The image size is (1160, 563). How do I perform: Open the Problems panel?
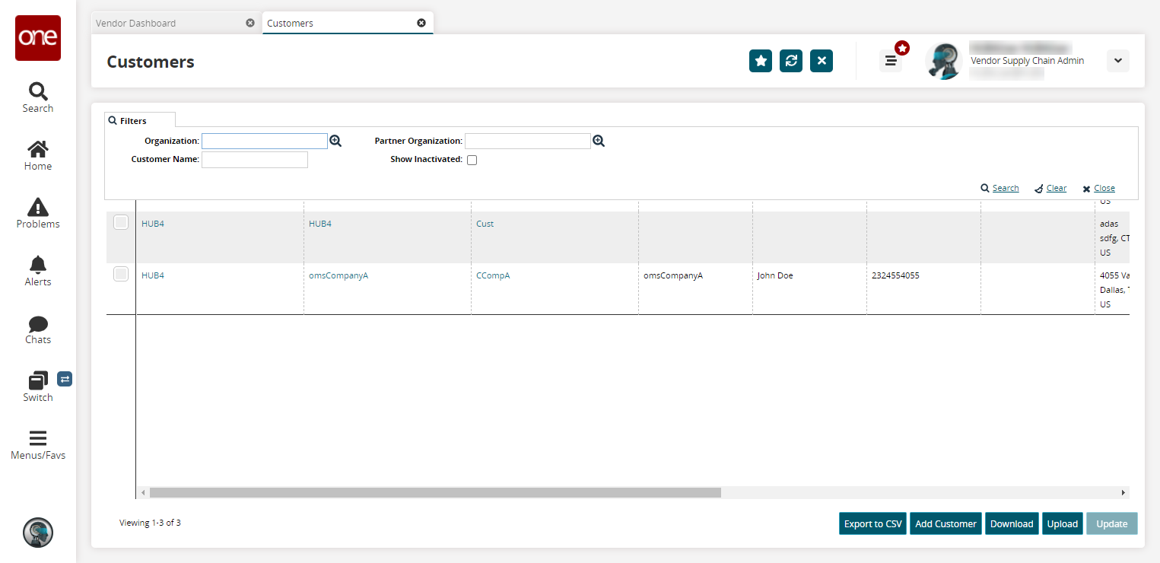point(38,213)
